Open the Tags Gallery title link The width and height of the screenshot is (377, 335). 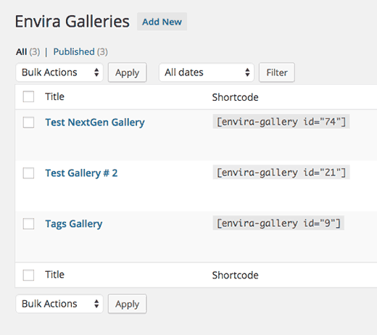click(74, 224)
